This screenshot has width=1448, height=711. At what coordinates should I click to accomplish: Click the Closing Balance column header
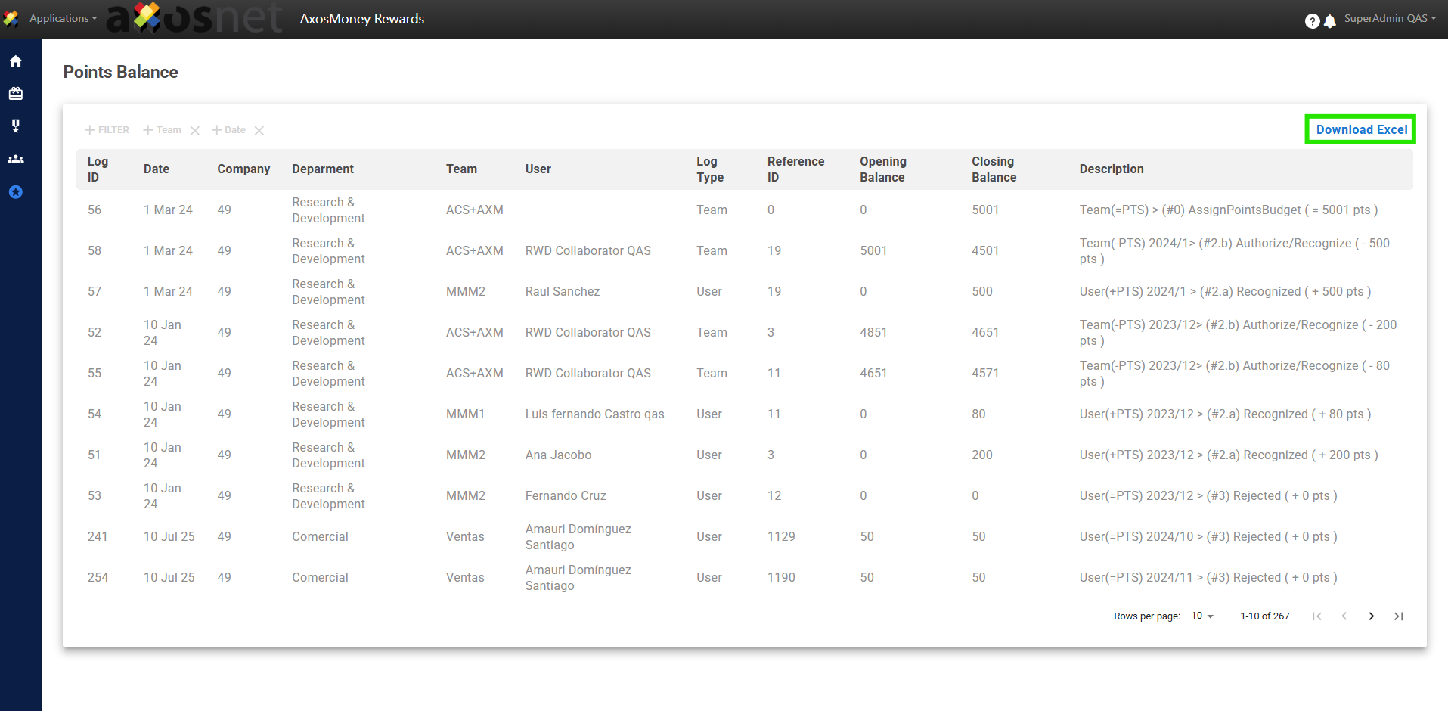tap(994, 169)
